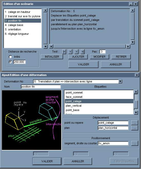141x169 pixels.
Task: Jump to first test step button
Action: coord(64,52)
